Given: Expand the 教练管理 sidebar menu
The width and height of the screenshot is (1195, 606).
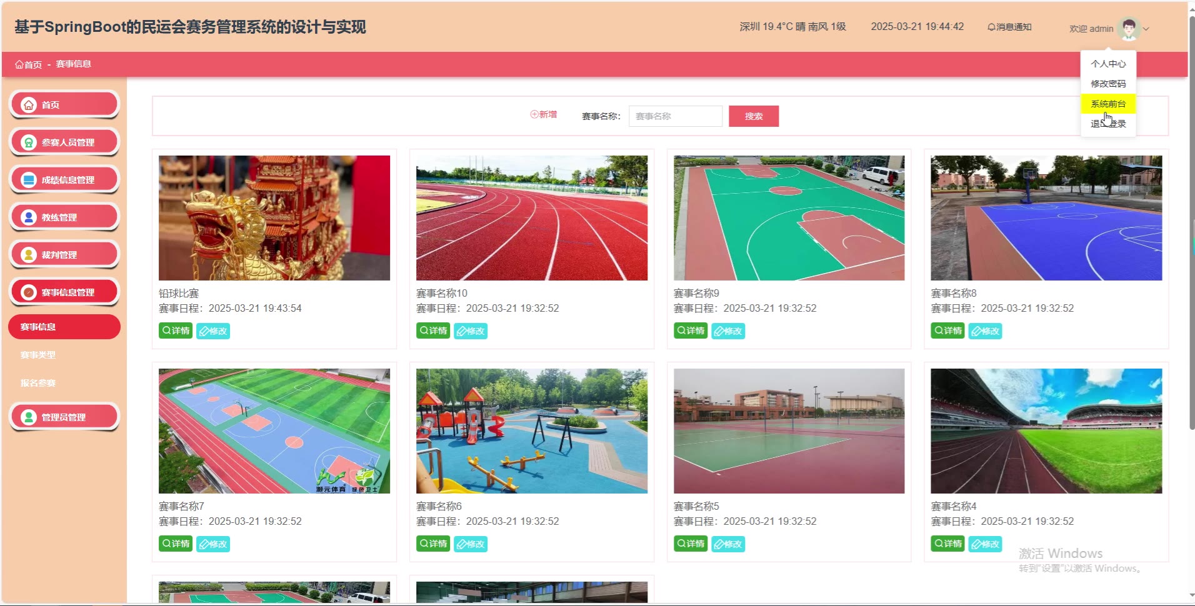Looking at the screenshot, I should [x=64, y=217].
